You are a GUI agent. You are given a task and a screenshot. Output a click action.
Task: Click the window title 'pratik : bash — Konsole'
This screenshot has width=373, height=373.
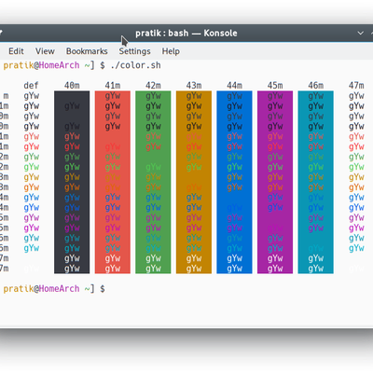click(186, 33)
